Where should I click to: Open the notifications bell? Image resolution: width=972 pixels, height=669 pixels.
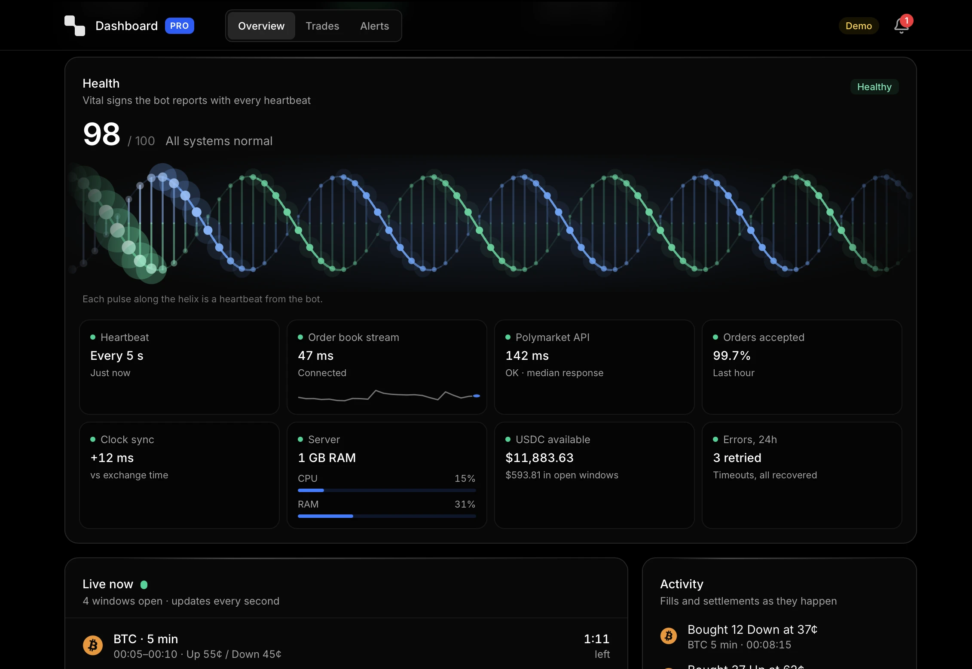pos(901,26)
